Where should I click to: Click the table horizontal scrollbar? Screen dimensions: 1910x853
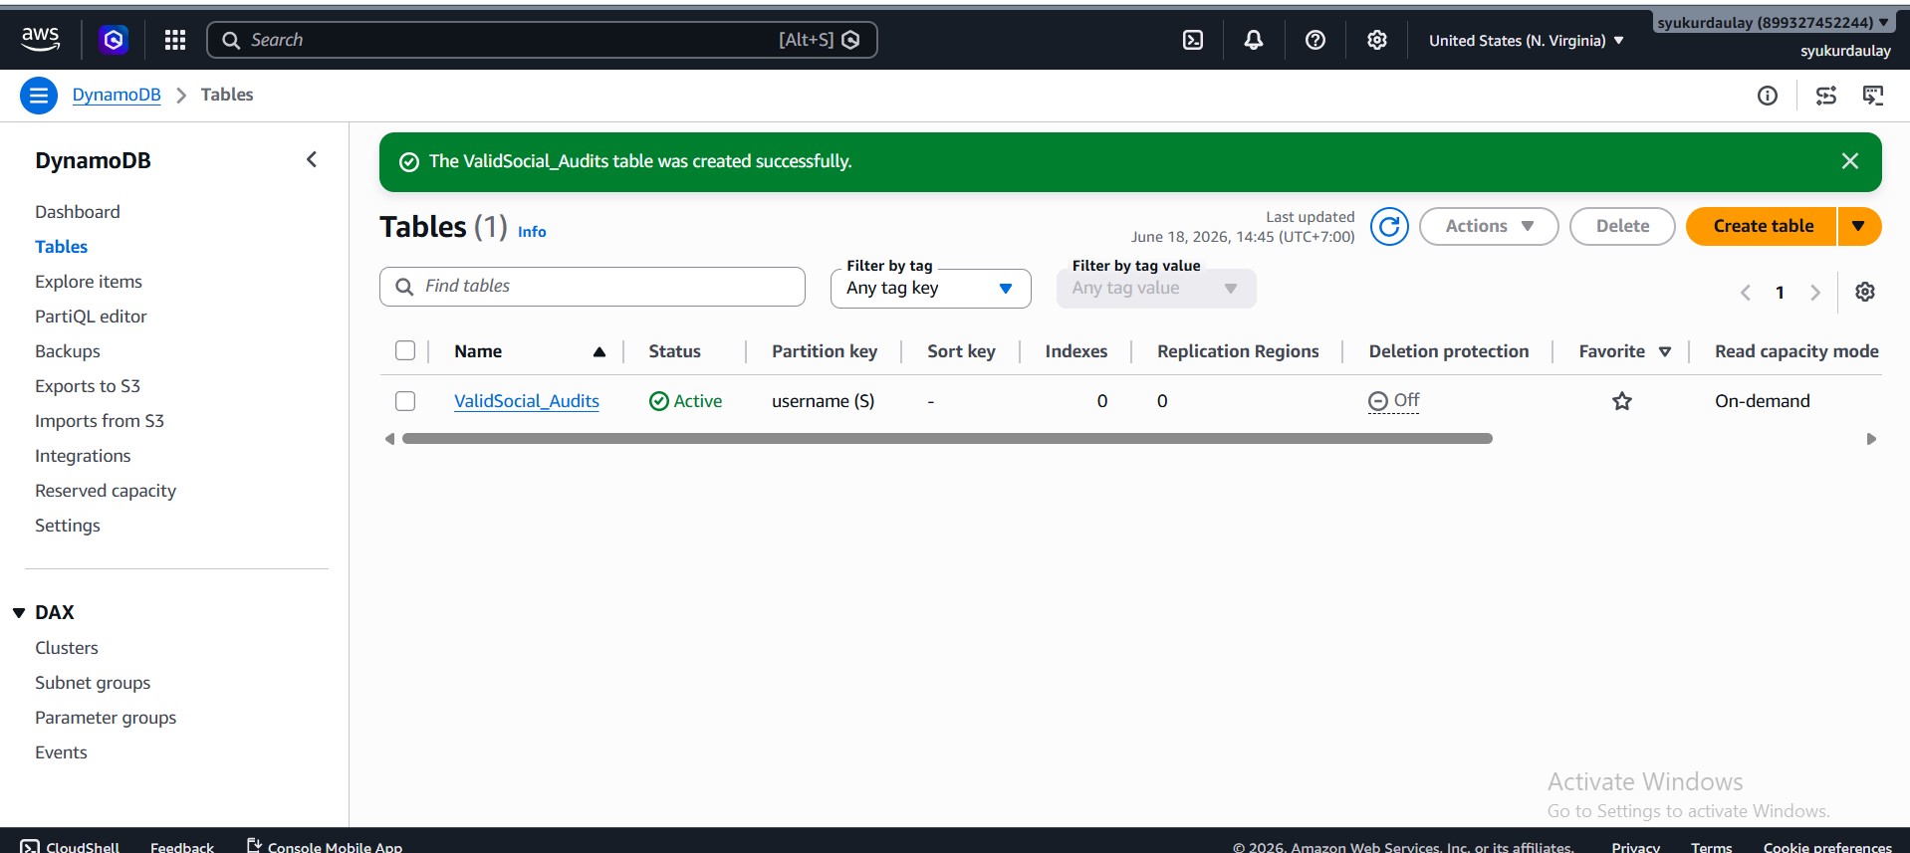(x=947, y=439)
